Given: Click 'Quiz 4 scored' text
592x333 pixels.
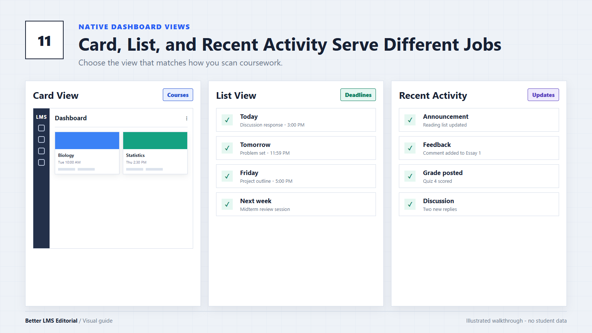Looking at the screenshot, I should pos(437,181).
